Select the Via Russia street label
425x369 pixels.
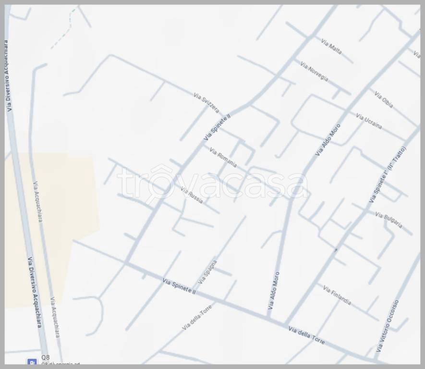pyautogui.click(x=192, y=195)
